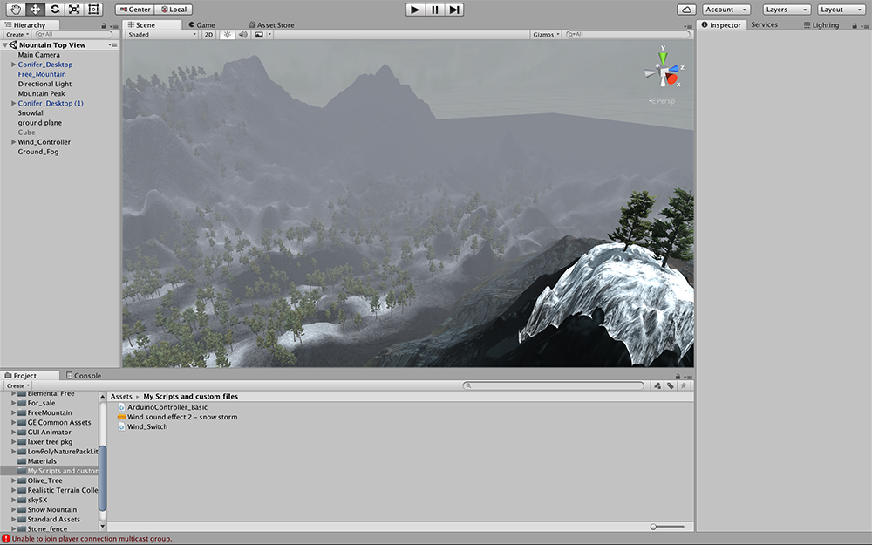Click the Project search field
Screen dimensions: 872x545
coord(554,385)
